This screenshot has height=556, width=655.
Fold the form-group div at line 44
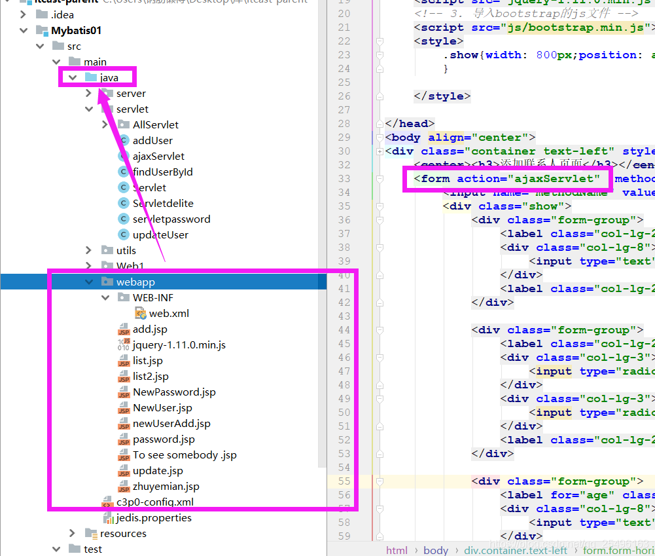(x=380, y=330)
